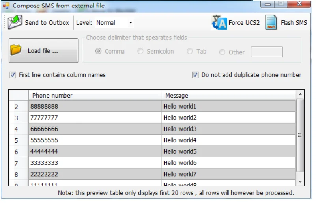
Task: Click the table scrollbar up arrow
Action: (x=300, y=94)
